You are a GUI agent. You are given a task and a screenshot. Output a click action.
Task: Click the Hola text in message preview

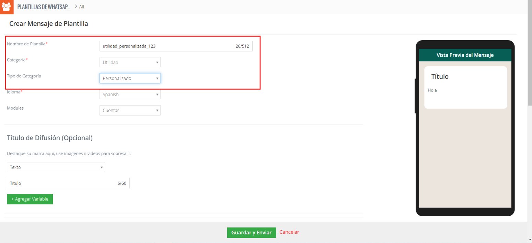(x=432, y=90)
